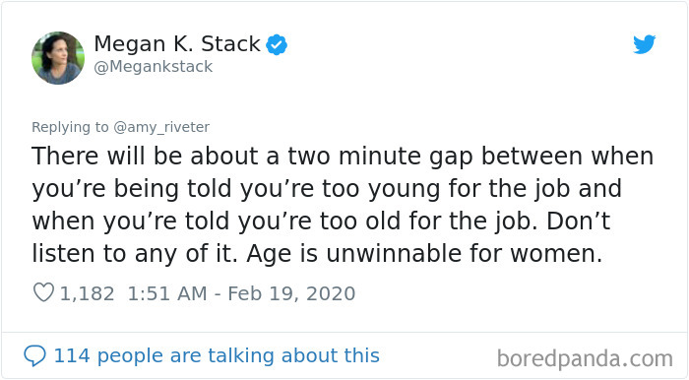This screenshot has height=380, width=689.
Task: Open the Megan K. Stack display name
Action: 177,44
